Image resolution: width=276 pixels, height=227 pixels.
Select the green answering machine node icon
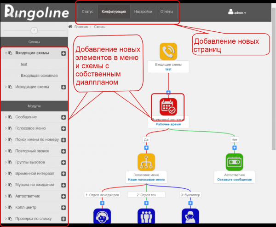[235, 162]
